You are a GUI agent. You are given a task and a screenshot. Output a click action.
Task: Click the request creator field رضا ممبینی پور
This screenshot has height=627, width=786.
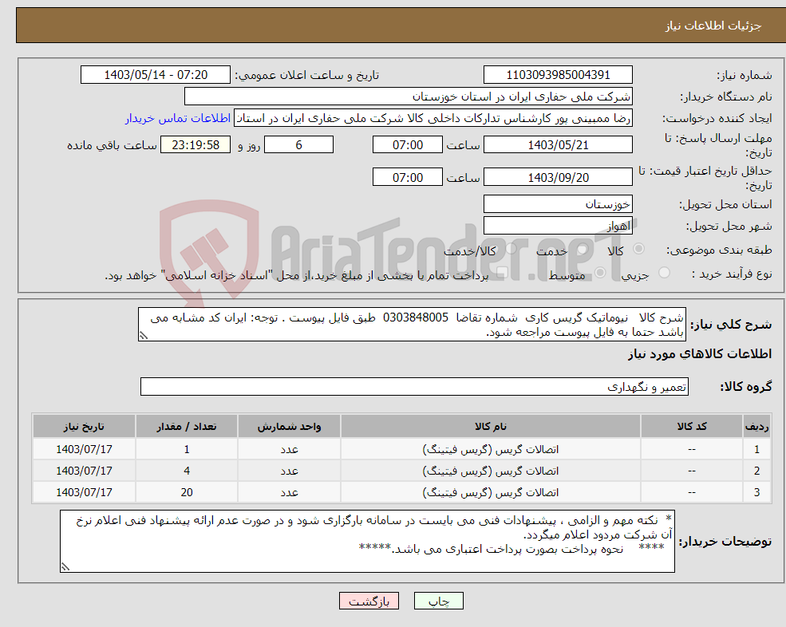[433, 118]
